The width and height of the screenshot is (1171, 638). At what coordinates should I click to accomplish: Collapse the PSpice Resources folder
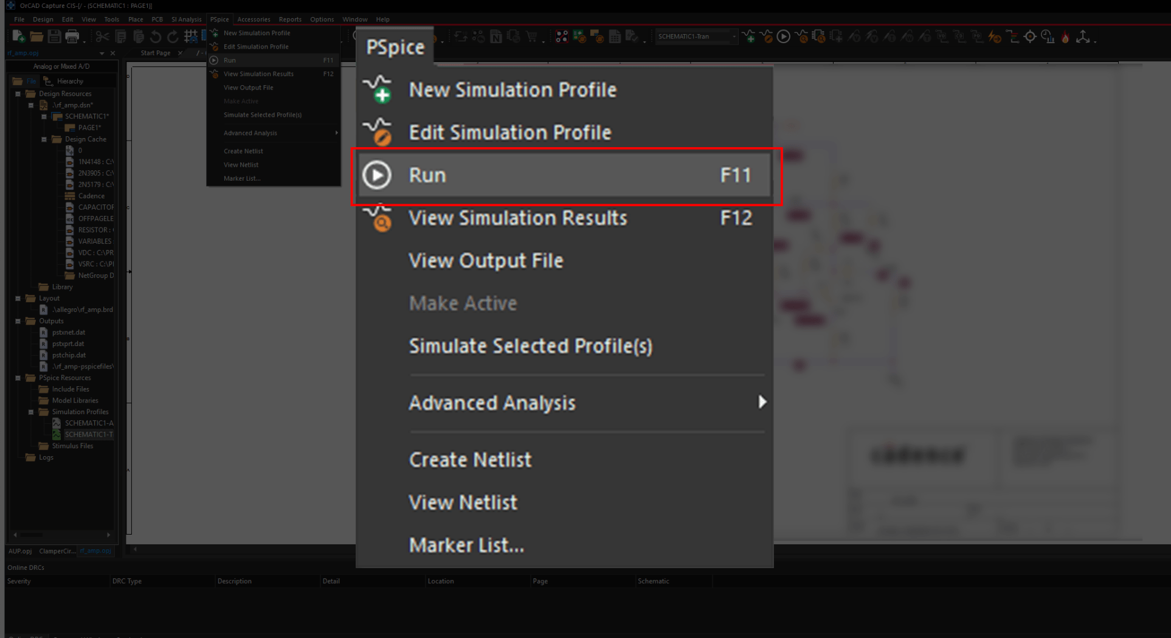(18, 378)
